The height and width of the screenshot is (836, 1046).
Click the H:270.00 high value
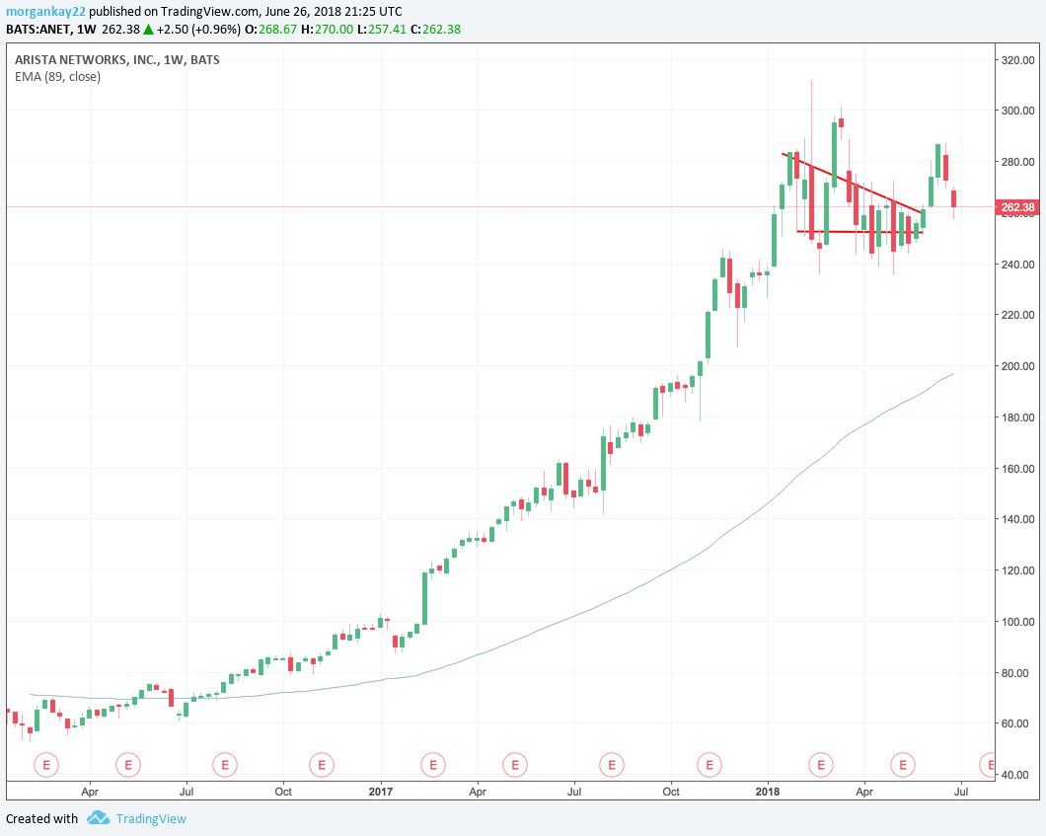327,30
